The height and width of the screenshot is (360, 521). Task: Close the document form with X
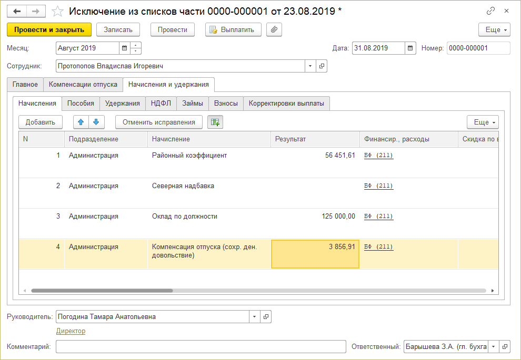click(506, 11)
